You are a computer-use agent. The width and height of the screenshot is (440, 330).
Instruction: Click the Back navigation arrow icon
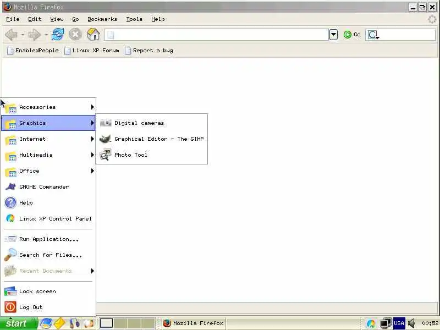click(11, 35)
